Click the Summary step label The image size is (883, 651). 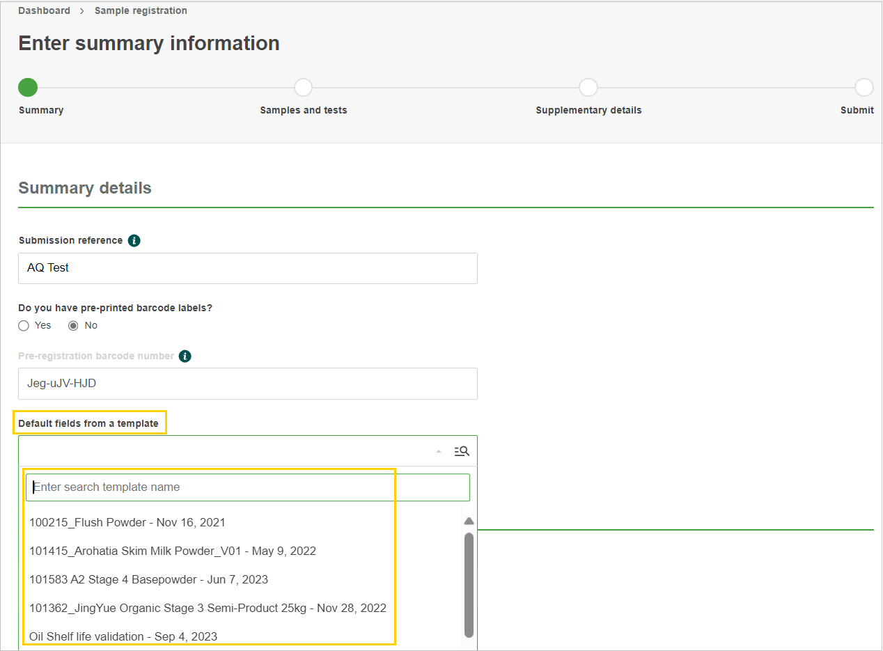(41, 110)
